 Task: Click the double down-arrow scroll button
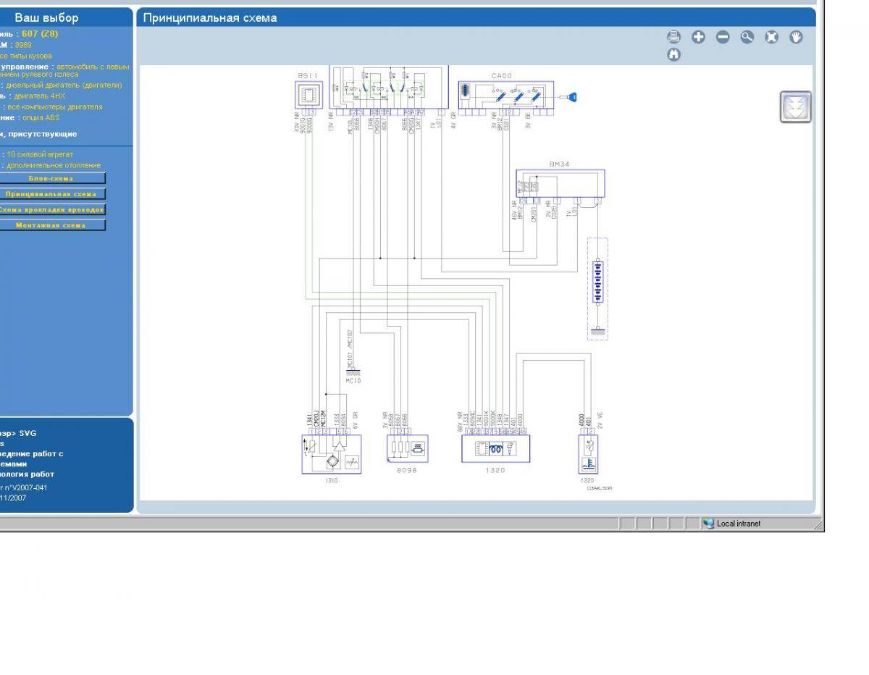point(795,107)
